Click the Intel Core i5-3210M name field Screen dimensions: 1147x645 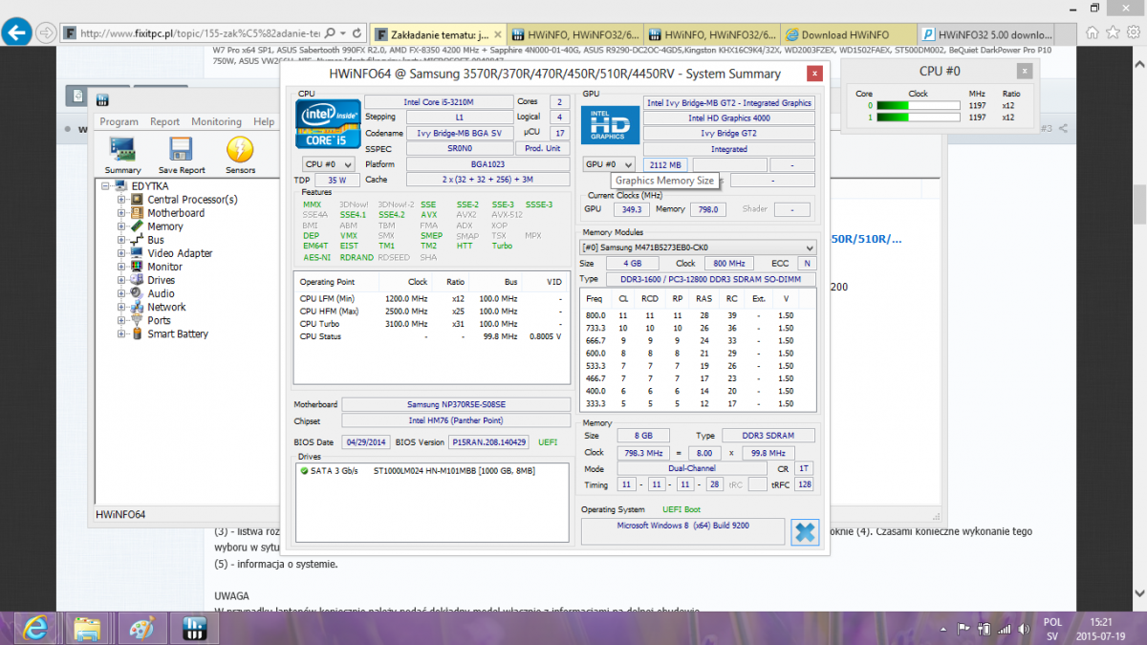pos(438,102)
